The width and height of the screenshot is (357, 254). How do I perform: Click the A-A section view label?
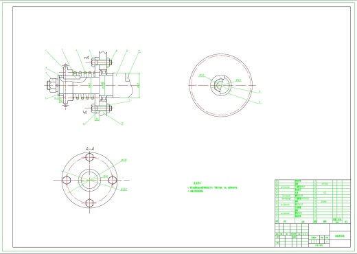[90, 149]
